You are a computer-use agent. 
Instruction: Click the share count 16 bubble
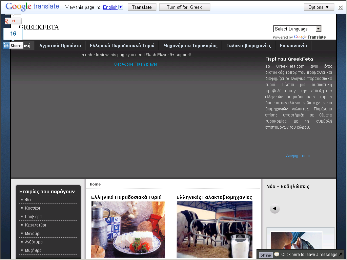(13, 34)
